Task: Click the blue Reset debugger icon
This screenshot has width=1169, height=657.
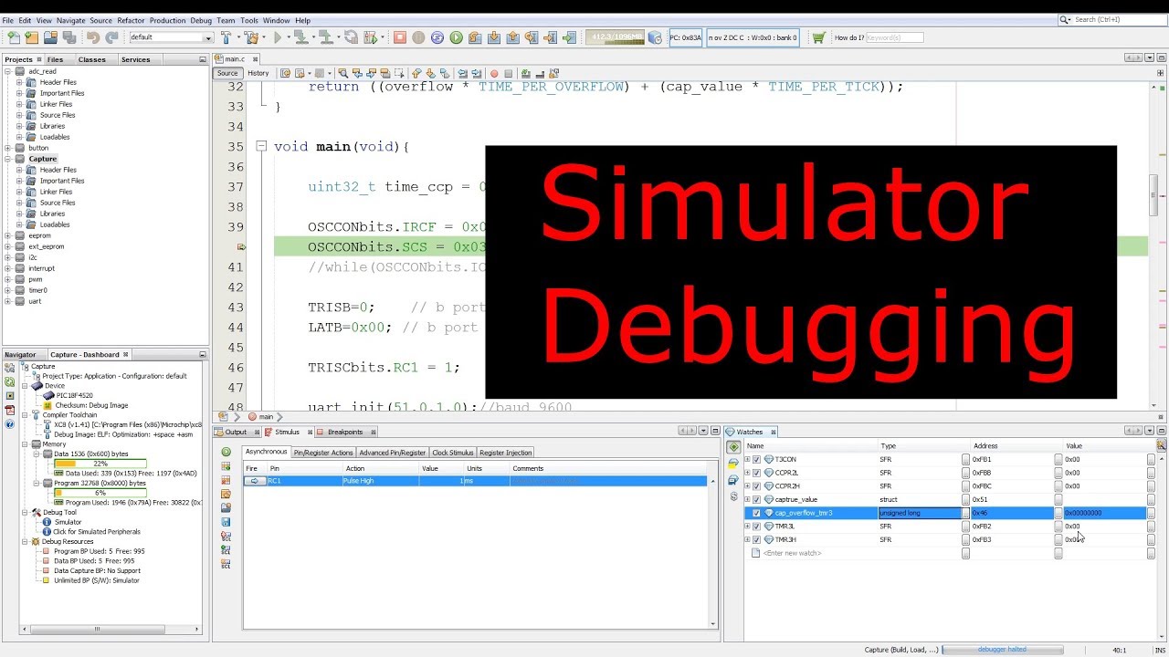Action: [x=437, y=37]
